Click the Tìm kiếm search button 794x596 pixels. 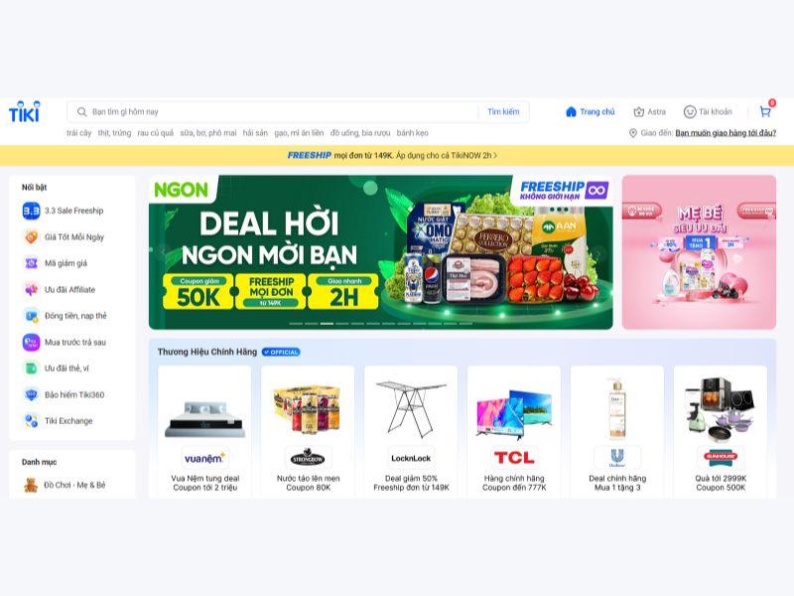coord(503,111)
